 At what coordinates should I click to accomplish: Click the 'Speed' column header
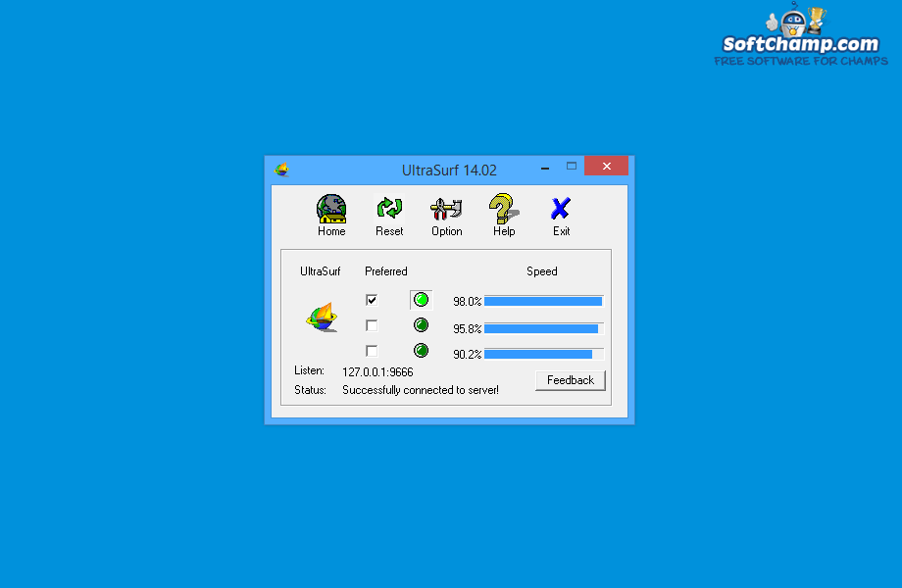pos(542,271)
